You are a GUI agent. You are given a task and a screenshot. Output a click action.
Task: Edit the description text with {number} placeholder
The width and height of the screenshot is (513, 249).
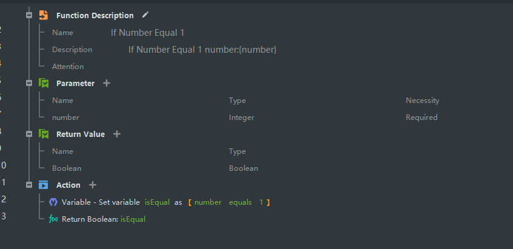pos(202,49)
